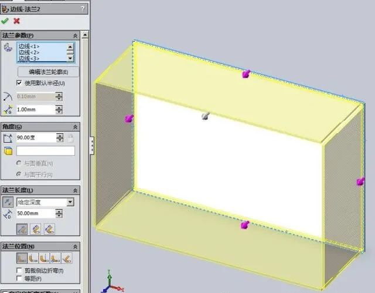375x293 pixels.
Task: Click the yellow face selection icon
Action: pos(8,151)
